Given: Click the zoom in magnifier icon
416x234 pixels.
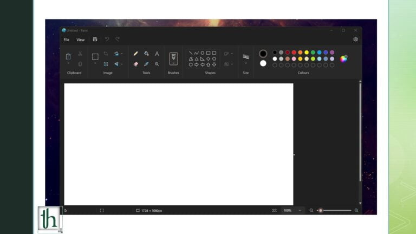Looking at the screenshot, I should coord(356,210).
